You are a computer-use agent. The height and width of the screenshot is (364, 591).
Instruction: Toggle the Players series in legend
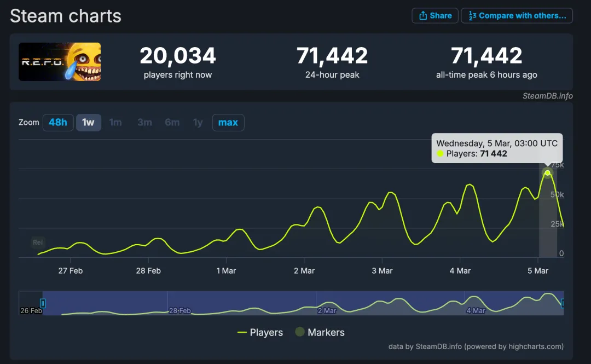260,332
